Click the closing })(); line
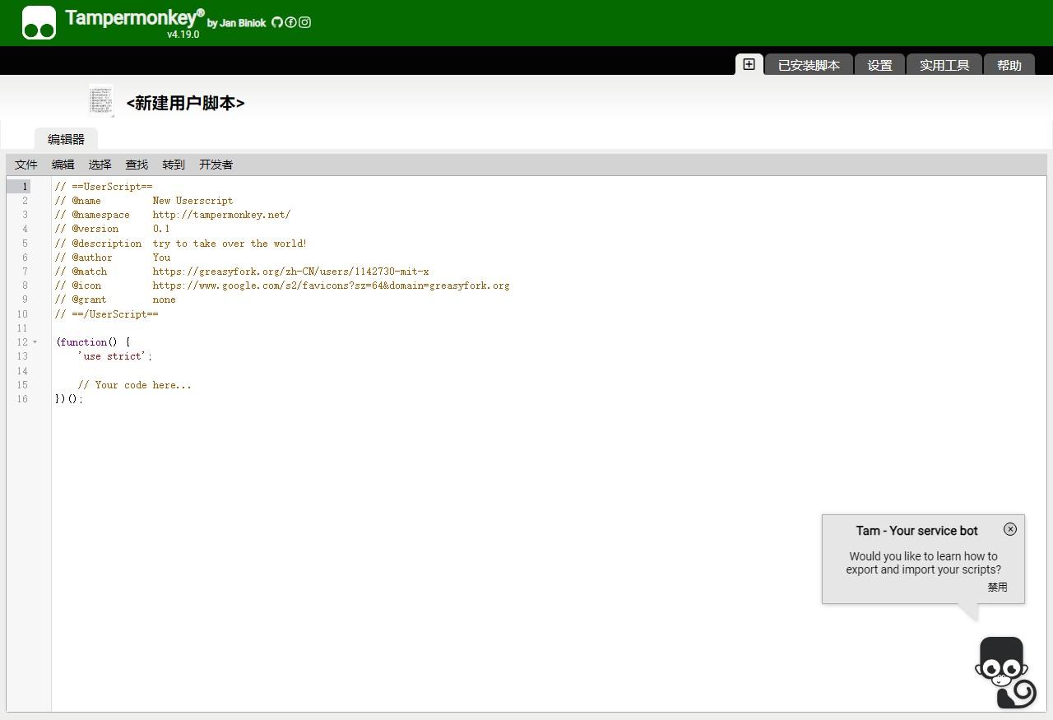The width and height of the screenshot is (1053, 720). click(69, 399)
